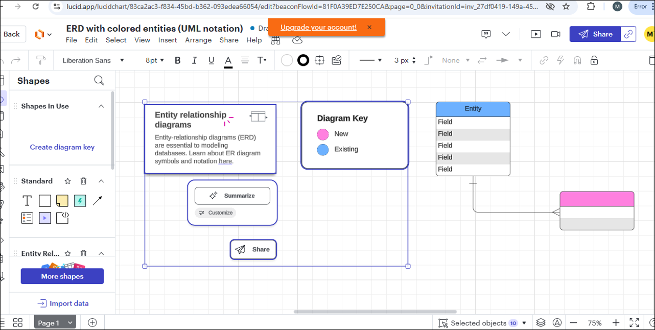Click the Create diagram key link
This screenshot has width=655, height=330.
click(x=62, y=147)
